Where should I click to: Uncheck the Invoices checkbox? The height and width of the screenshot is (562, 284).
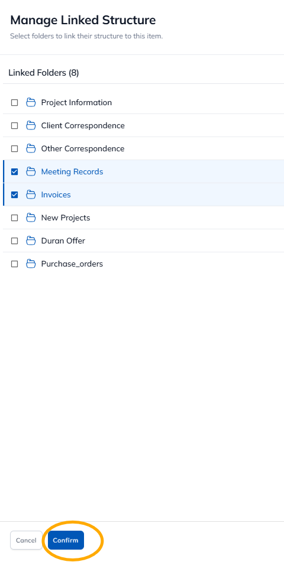pos(14,195)
